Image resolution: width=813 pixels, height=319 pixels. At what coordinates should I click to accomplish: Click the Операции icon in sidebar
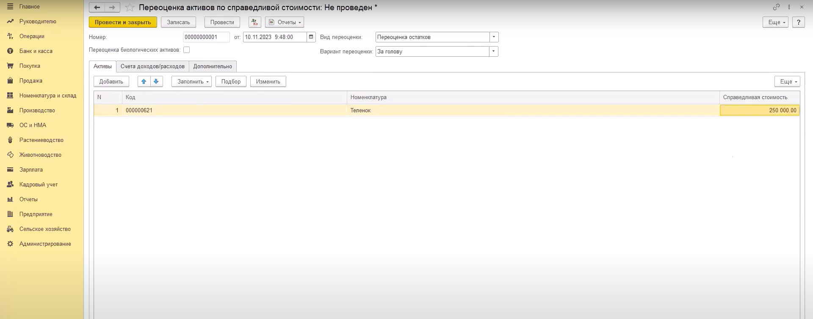(10, 36)
